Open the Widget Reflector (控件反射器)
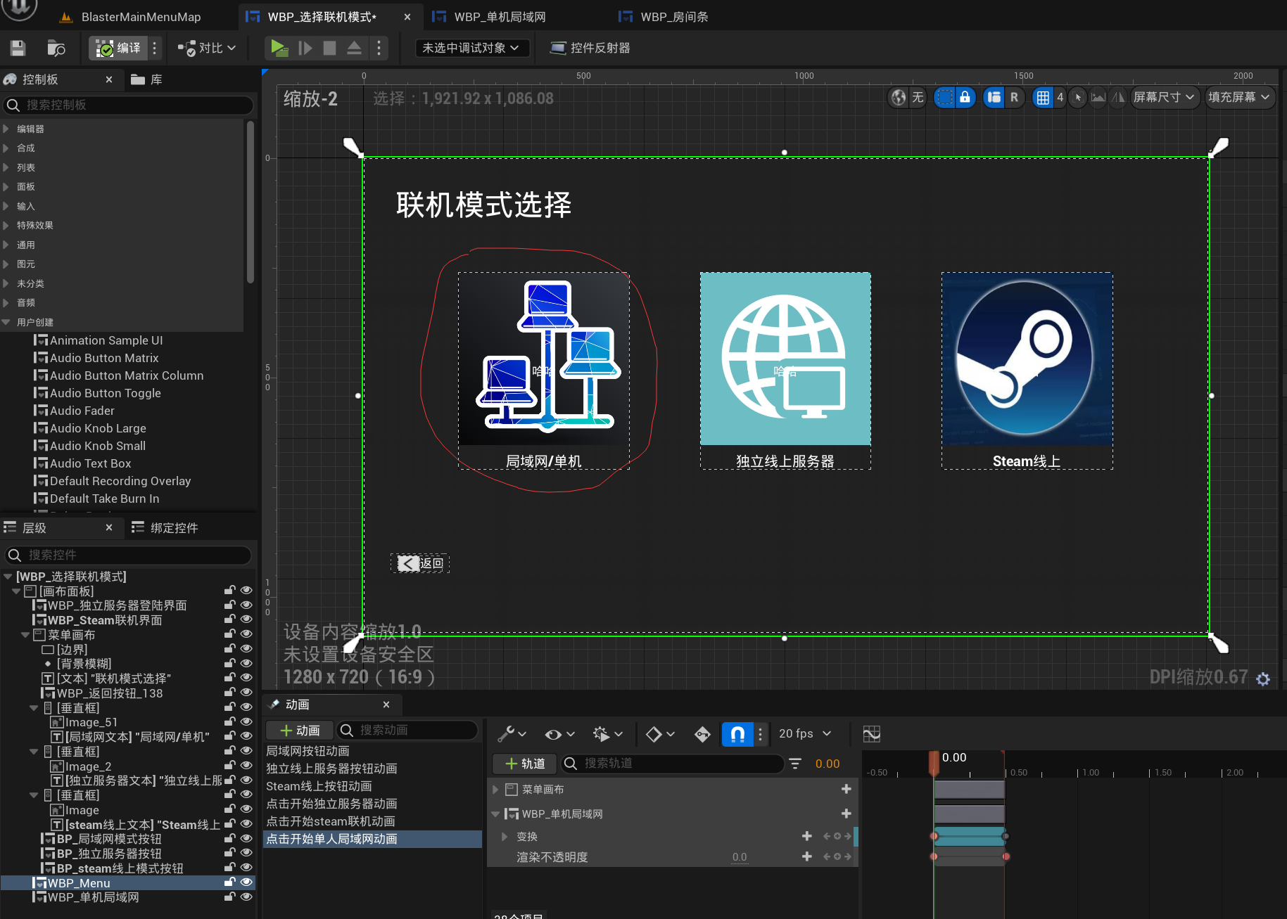The image size is (1287, 919). (590, 48)
